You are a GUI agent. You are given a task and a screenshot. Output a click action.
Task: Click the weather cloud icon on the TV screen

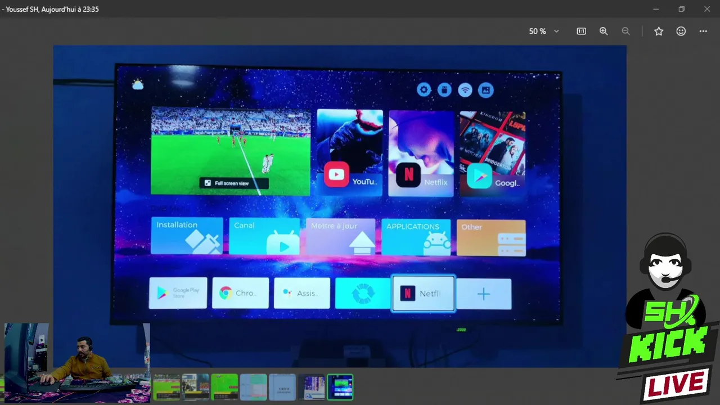(138, 84)
